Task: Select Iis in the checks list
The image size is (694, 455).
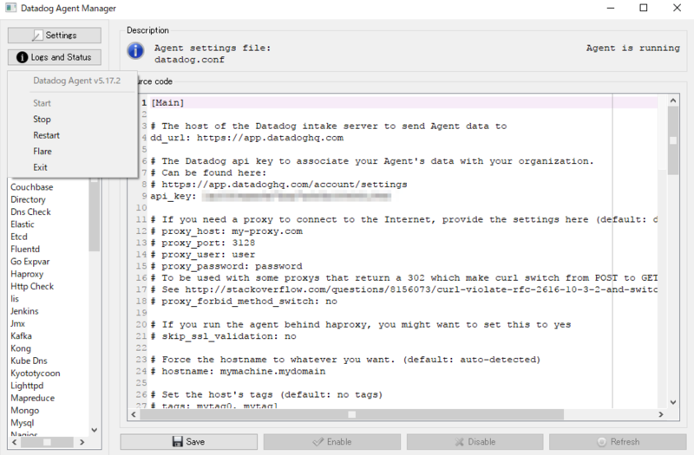Action: (15, 298)
